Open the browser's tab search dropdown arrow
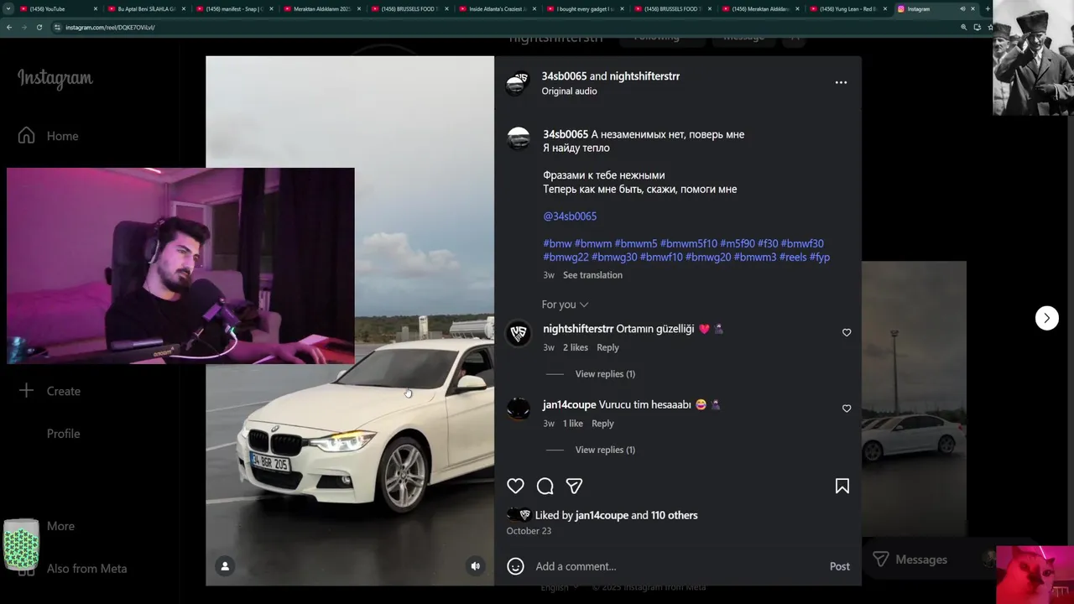Screen dimensions: 1074x604 click(8, 8)
